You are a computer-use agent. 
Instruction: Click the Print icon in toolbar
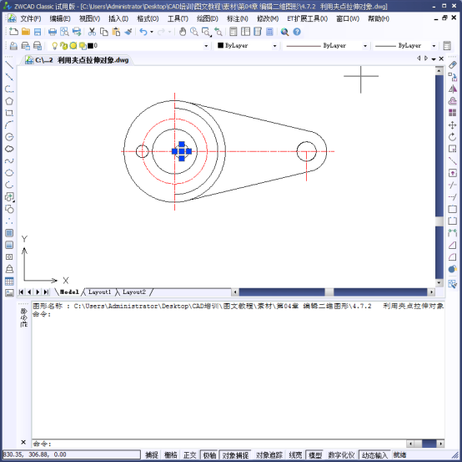[x=53, y=32]
